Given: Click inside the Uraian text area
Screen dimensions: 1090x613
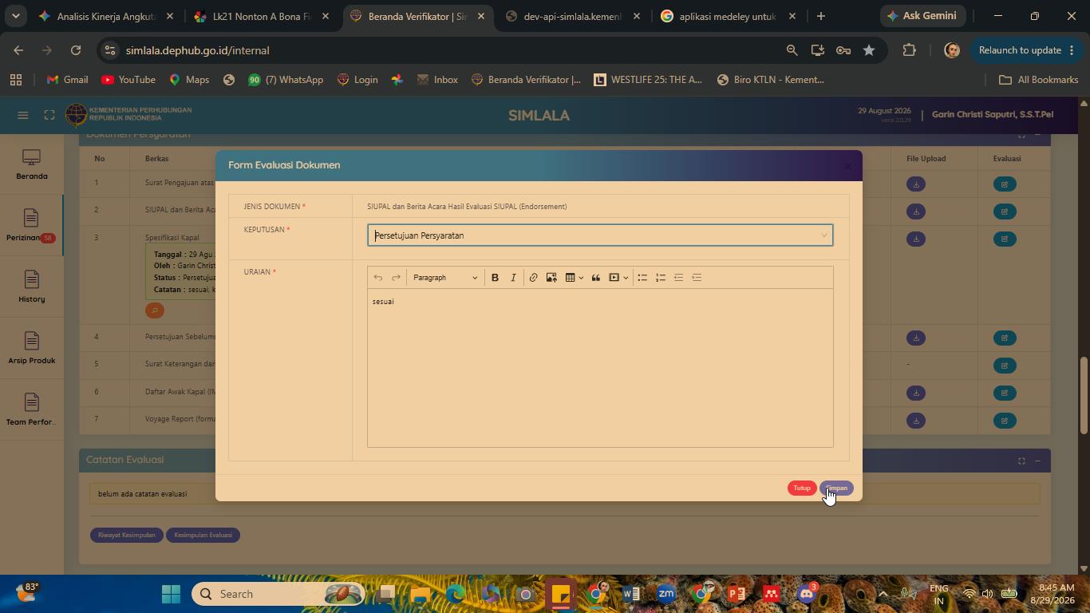Looking at the screenshot, I should [600, 367].
